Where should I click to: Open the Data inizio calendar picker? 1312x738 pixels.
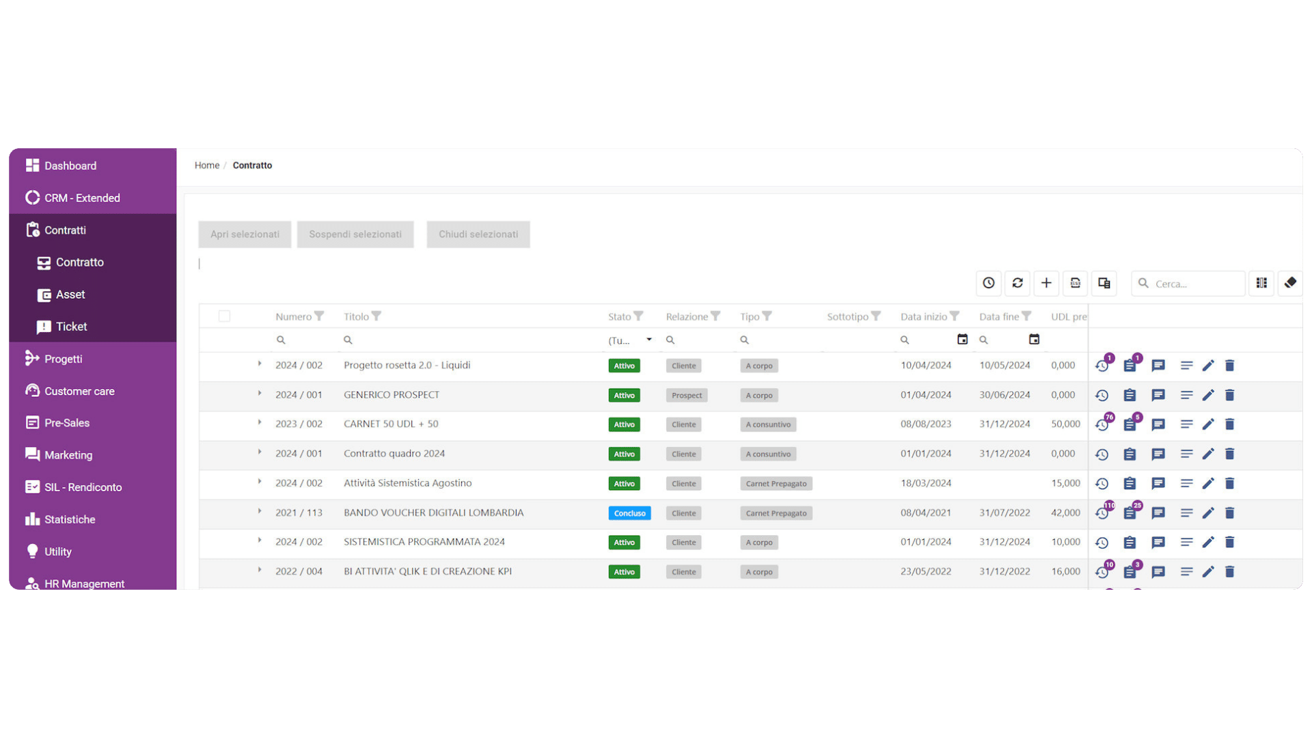962,340
